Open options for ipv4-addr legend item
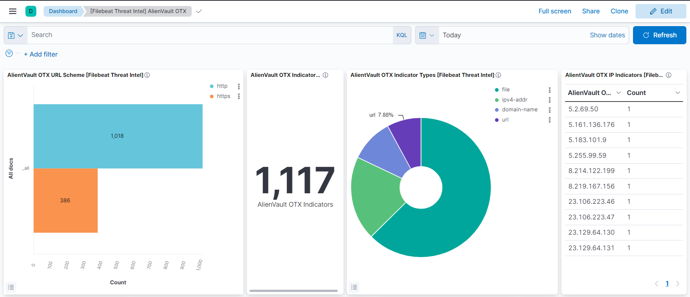 (x=549, y=100)
